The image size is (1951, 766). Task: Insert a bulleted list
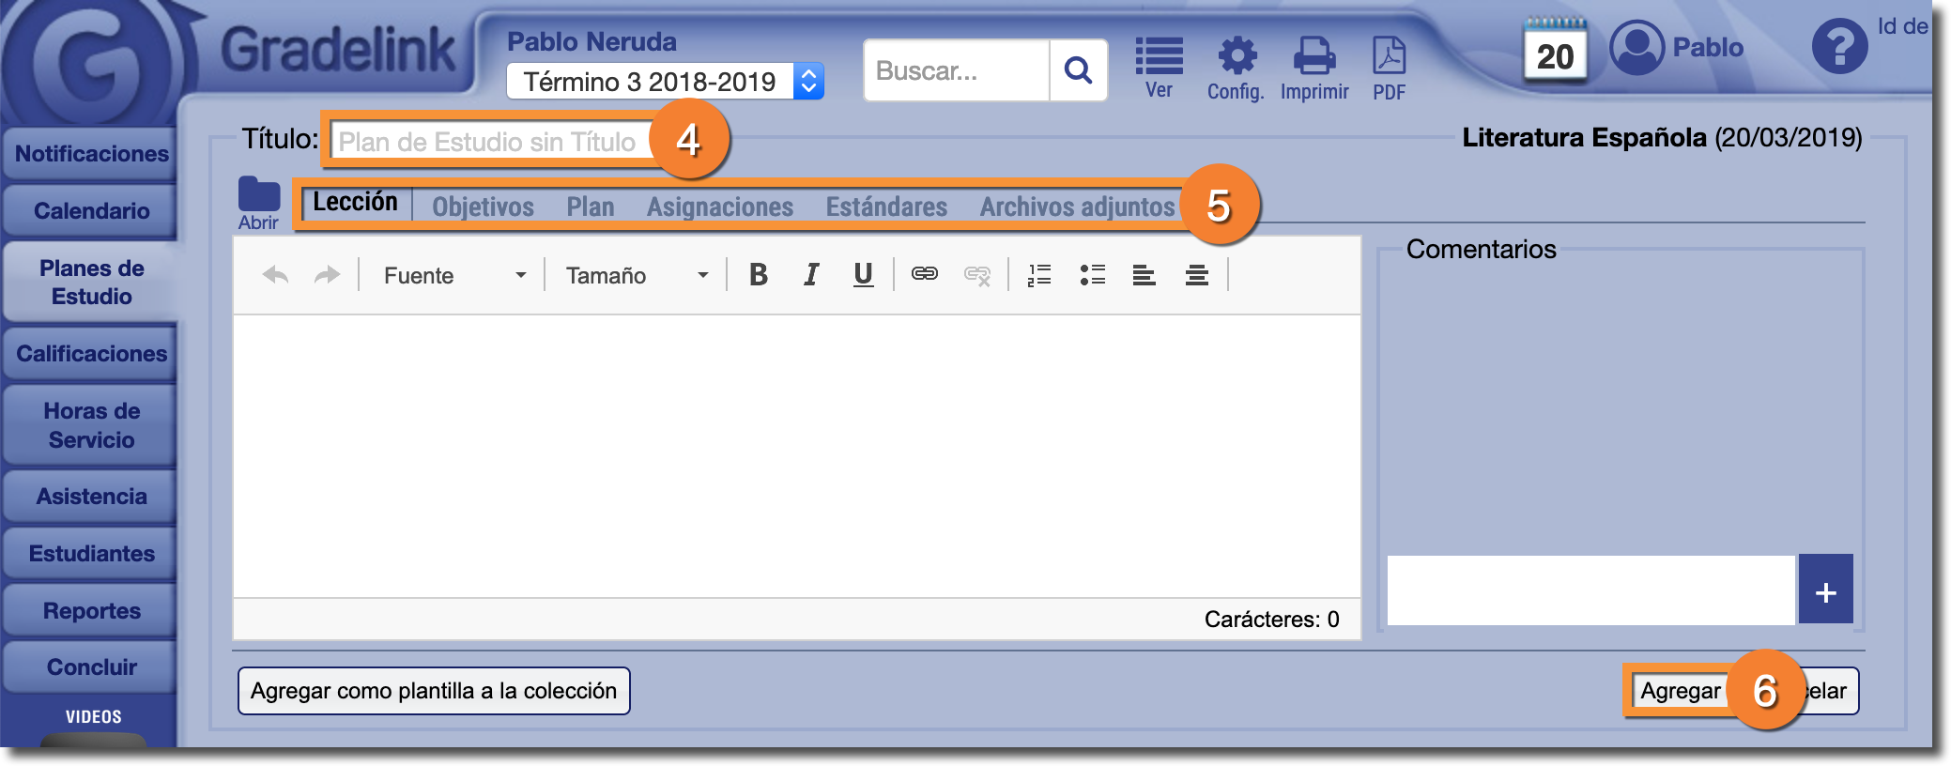point(1092,275)
